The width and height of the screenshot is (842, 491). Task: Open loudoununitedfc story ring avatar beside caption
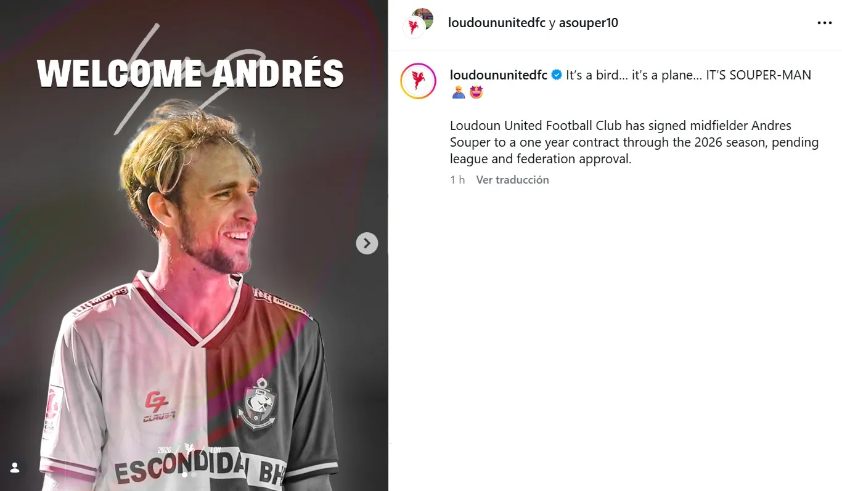coord(419,81)
